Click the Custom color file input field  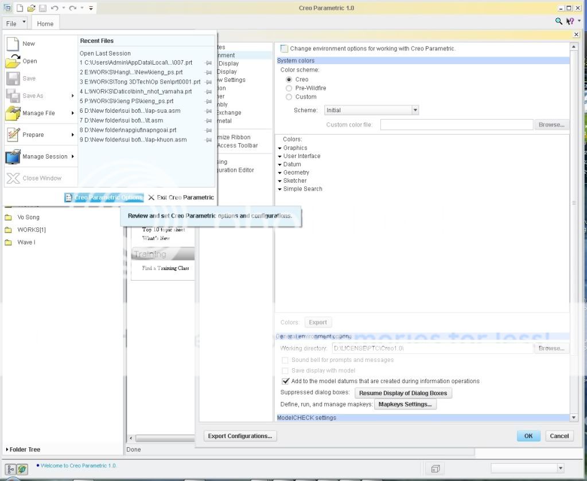point(457,125)
